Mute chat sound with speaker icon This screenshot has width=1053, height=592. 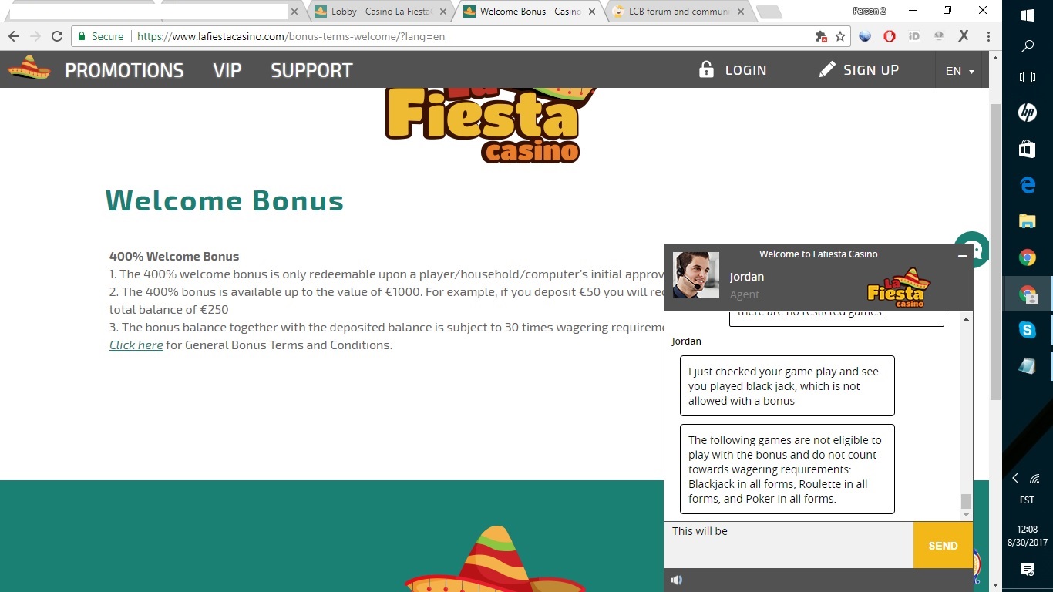677,580
